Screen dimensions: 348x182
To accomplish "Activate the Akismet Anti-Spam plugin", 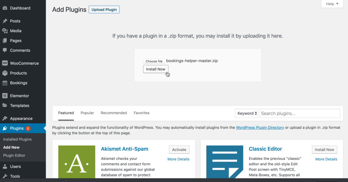I will point(179,150).
